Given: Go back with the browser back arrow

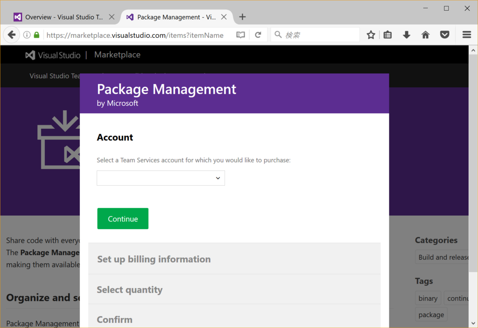Looking at the screenshot, I should (12, 35).
